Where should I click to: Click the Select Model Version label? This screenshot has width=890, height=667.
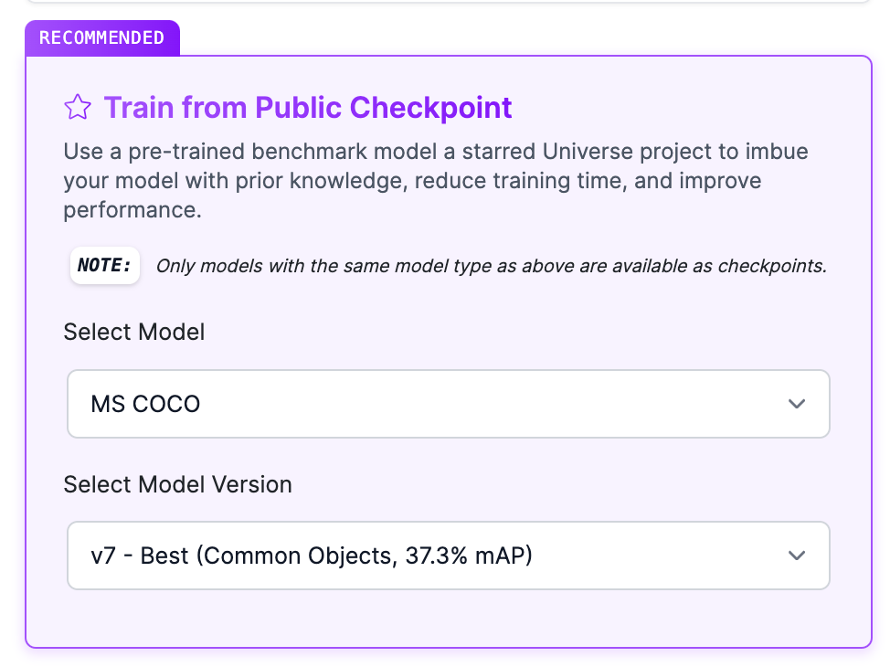tap(177, 484)
